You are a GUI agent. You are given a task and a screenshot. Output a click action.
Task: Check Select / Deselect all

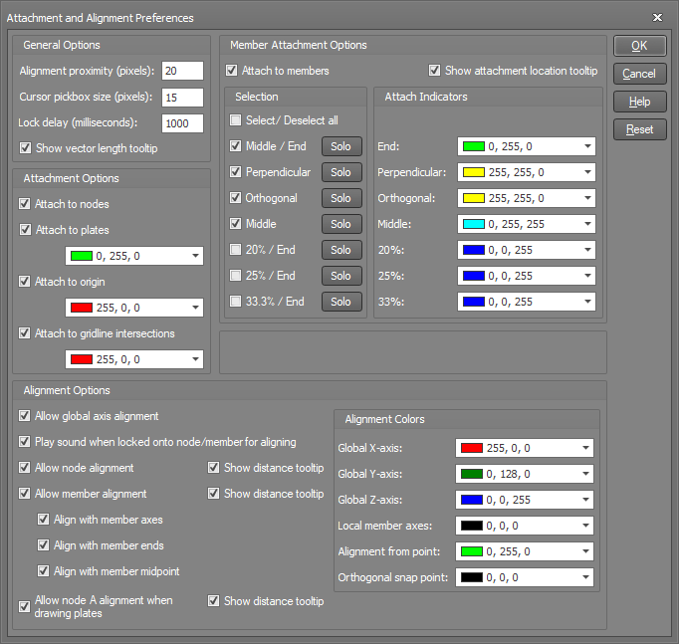(x=235, y=119)
